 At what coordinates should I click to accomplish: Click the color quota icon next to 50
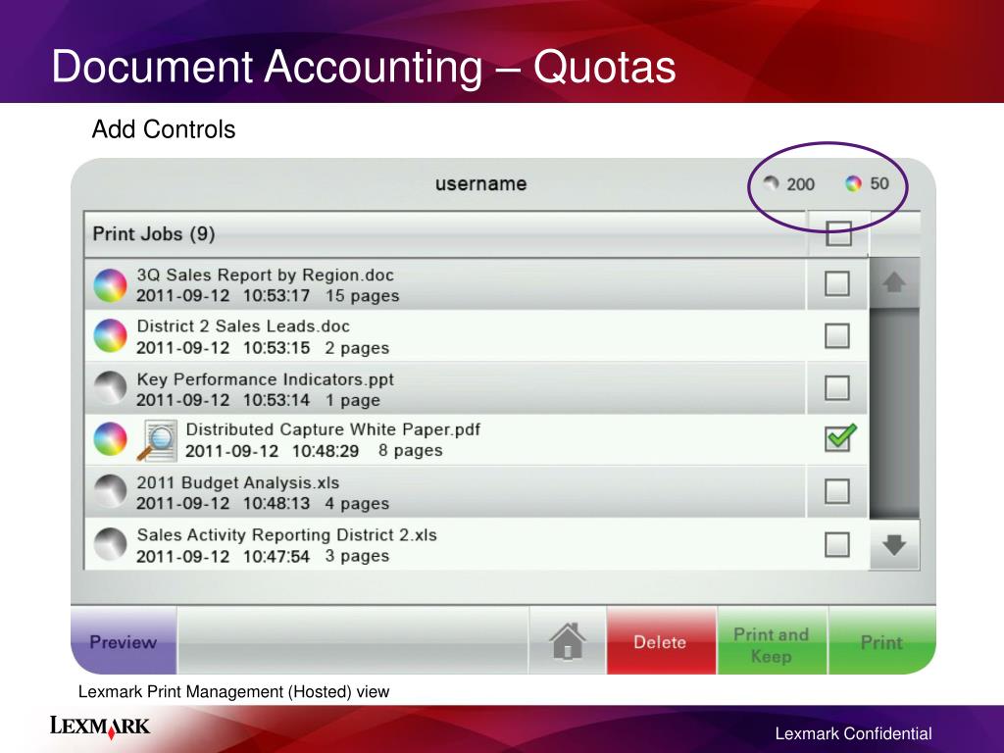(x=854, y=183)
